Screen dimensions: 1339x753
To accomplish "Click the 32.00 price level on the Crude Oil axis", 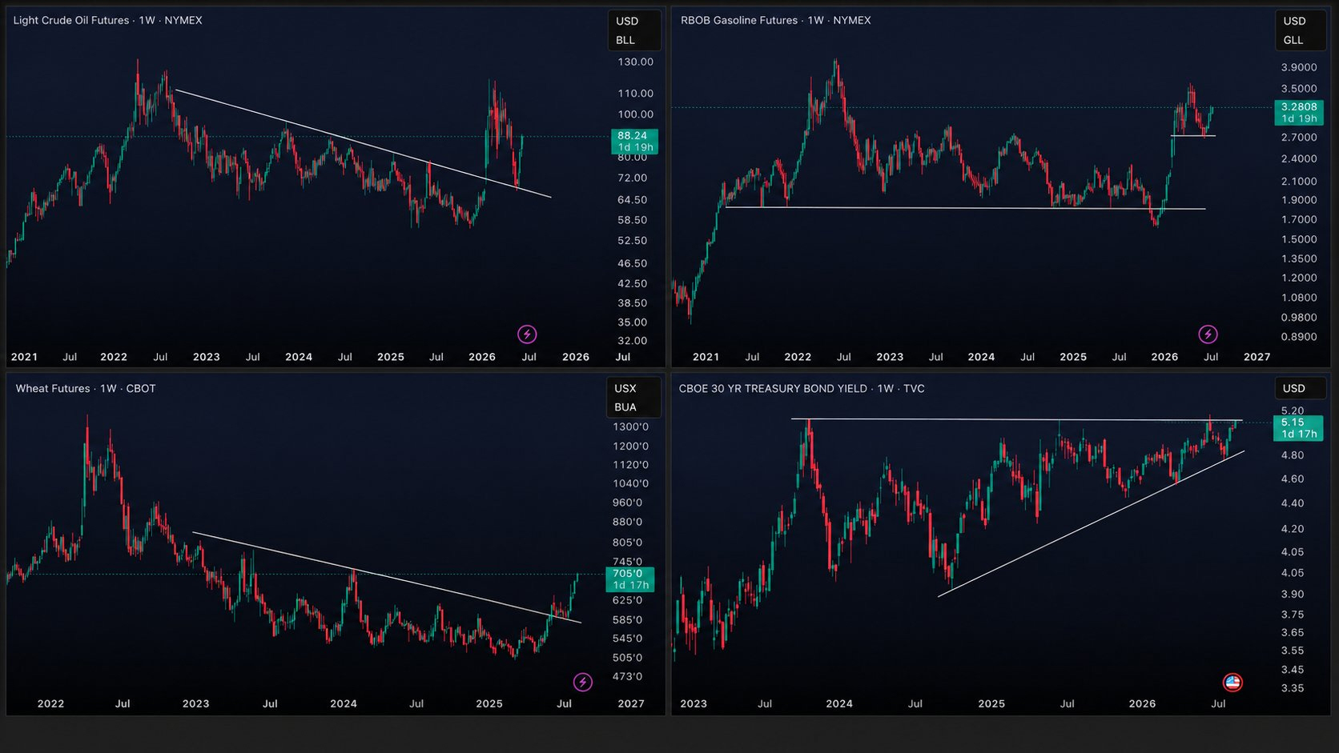I will pos(632,341).
